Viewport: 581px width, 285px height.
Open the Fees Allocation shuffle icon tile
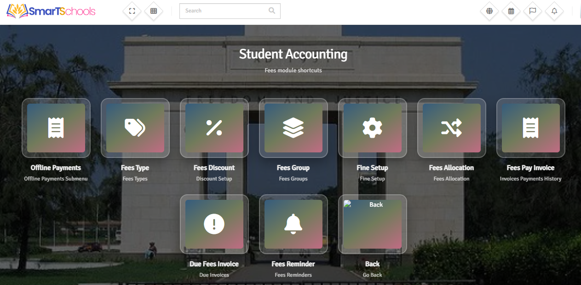click(x=452, y=128)
